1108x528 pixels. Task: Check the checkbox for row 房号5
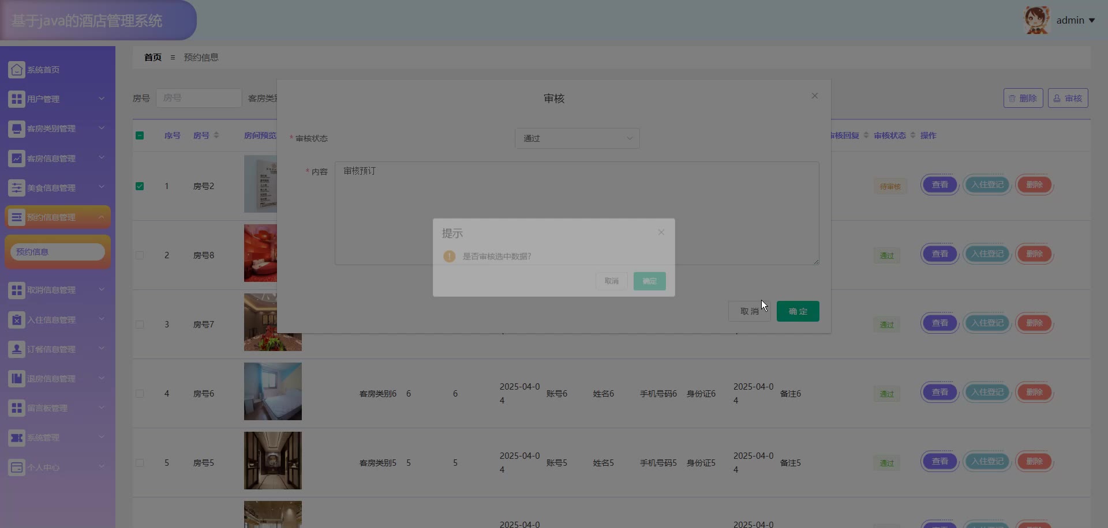pos(140,463)
